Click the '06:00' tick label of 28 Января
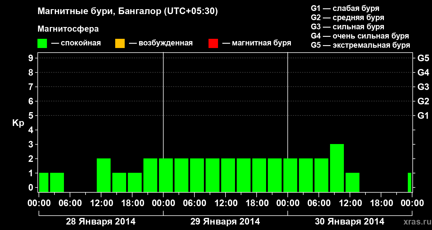Screen dimensions: 432x230 (x=70, y=203)
